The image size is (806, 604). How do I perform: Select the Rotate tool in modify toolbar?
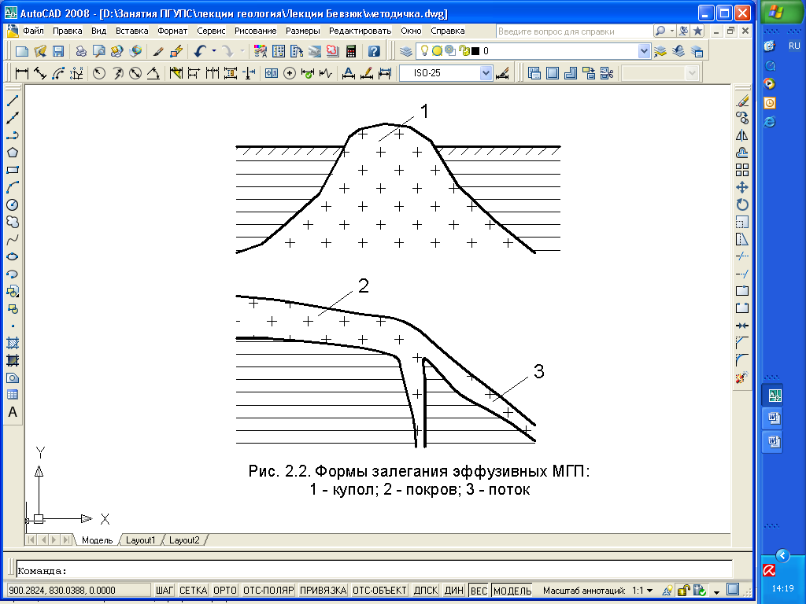tap(741, 204)
